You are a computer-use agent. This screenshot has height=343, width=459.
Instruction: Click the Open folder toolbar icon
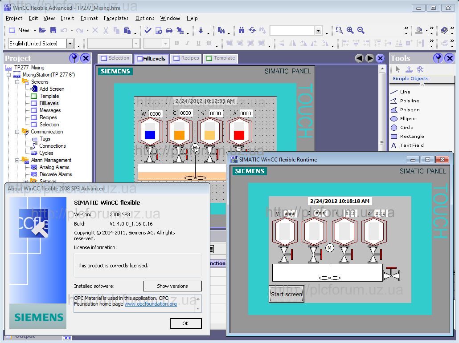click(x=42, y=30)
